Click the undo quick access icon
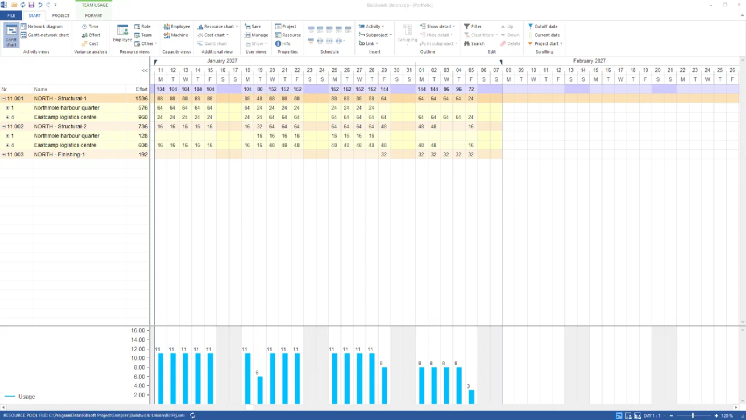The width and height of the screenshot is (746, 420). pyautogui.click(x=40, y=5)
